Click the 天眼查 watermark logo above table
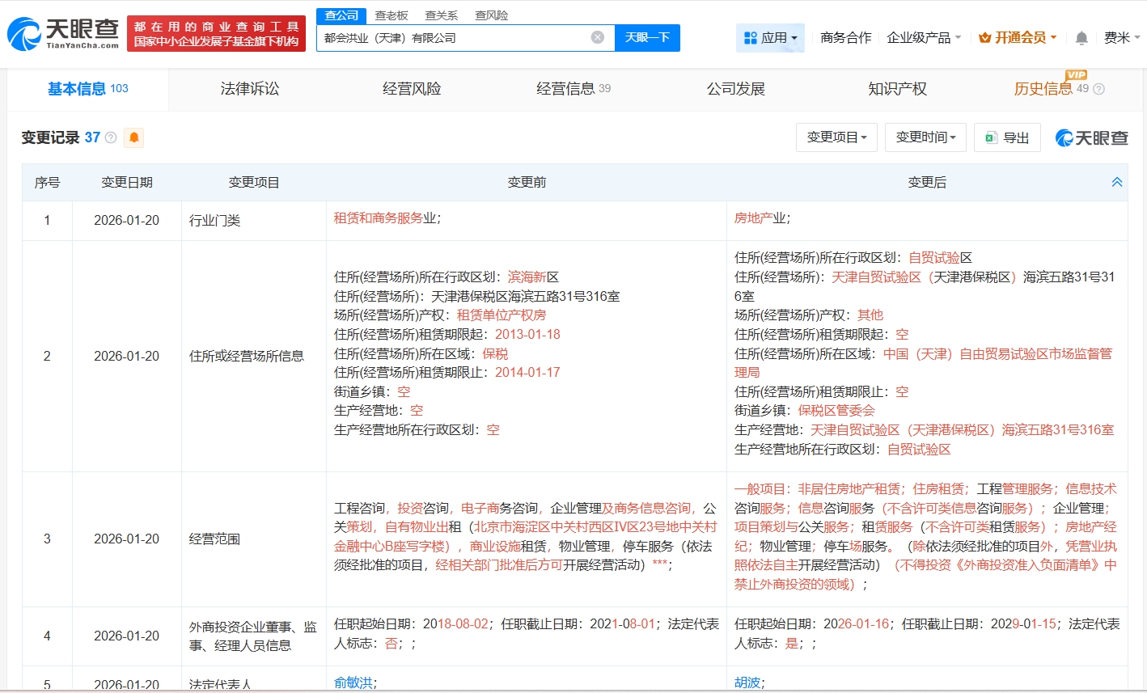Screen dimensions: 1147x693 (x=1091, y=138)
